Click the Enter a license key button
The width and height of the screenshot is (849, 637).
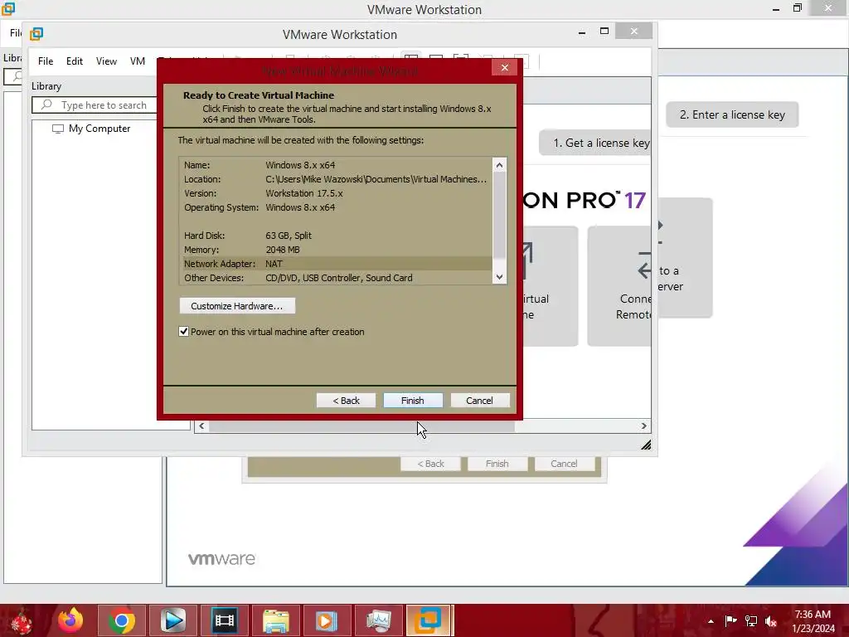(732, 114)
